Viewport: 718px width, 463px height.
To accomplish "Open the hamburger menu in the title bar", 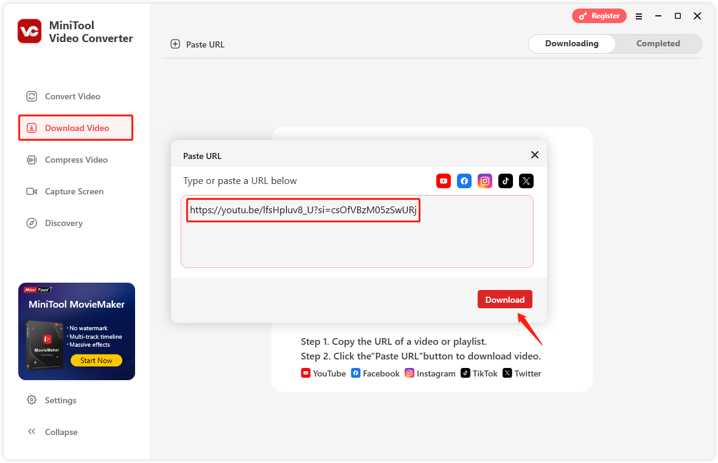I will coord(639,16).
